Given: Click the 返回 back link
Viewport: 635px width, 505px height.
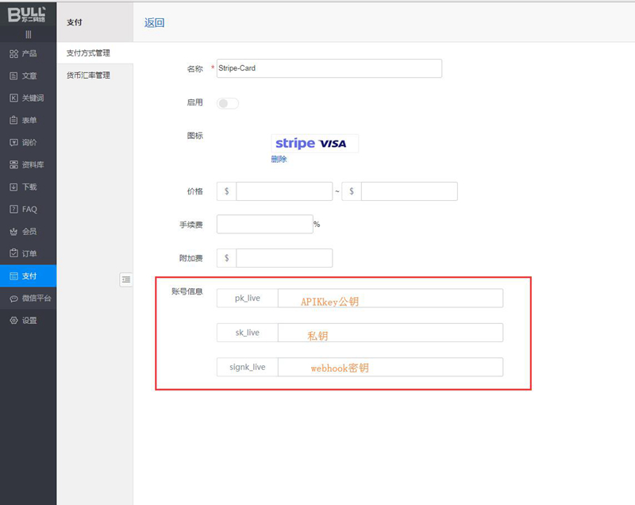Looking at the screenshot, I should click(154, 23).
